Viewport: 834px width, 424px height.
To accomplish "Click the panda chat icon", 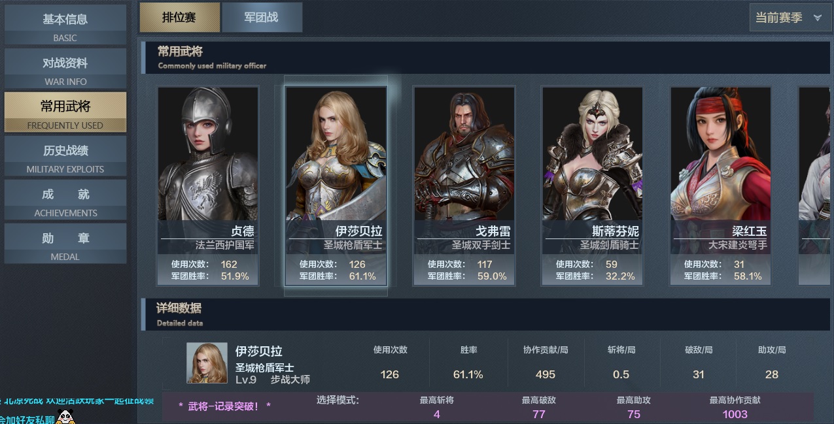I will pyautogui.click(x=66, y=416).
